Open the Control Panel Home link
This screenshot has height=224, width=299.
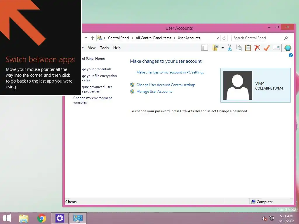pyautogui.click(x=93, y=59)
